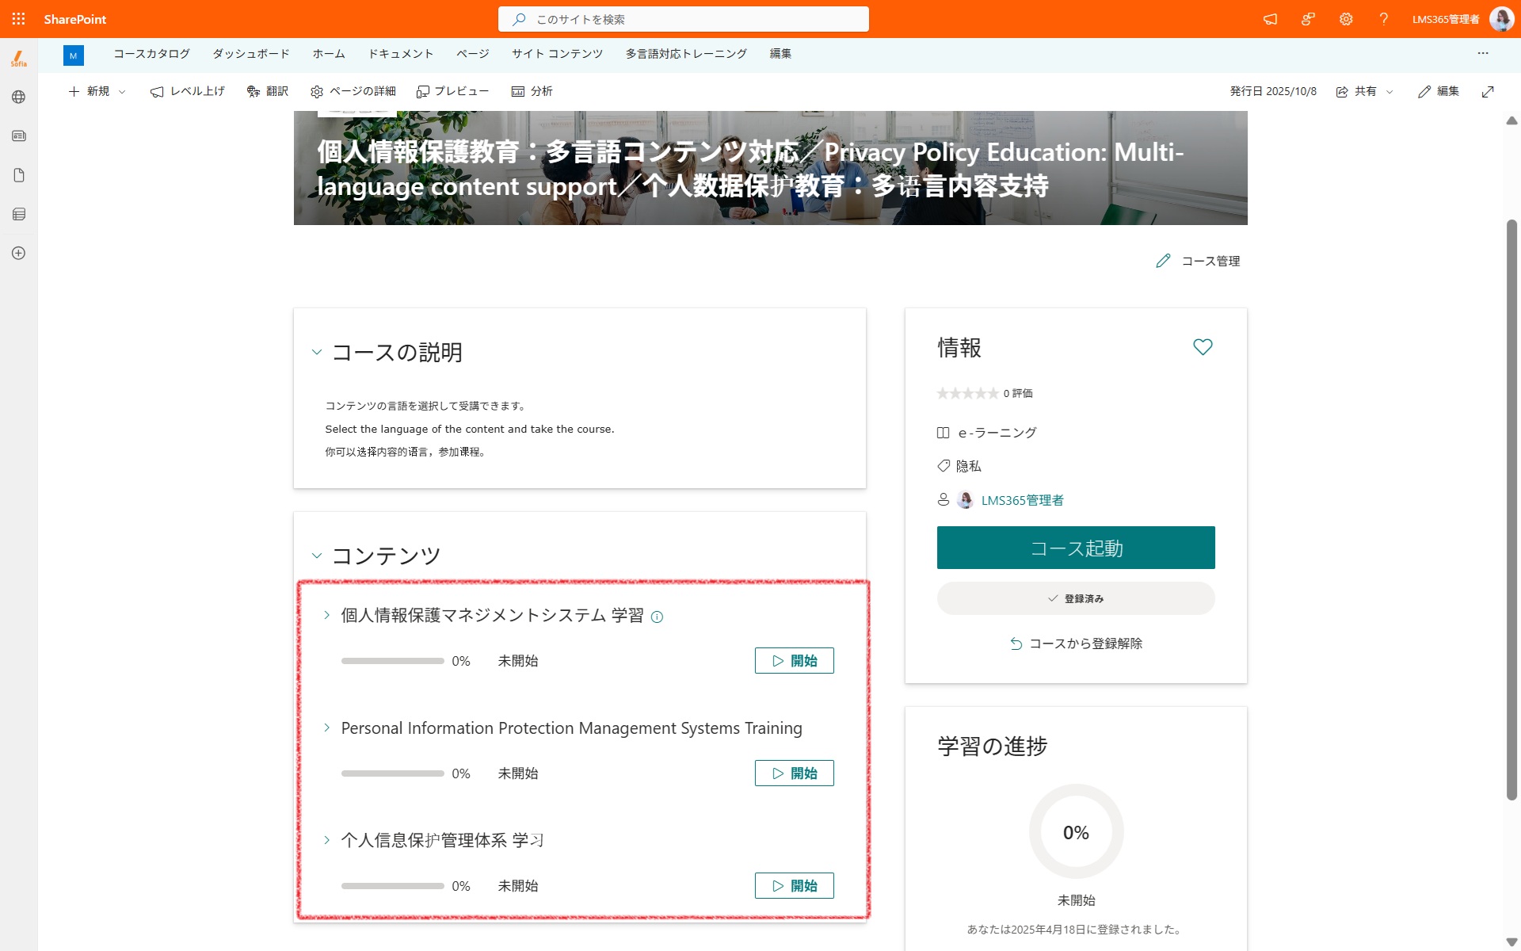The image size is (1521, 951).
Task: Click info icon next to 個人情報保護マネジメントシステム 学習
Action: click(x=657, y=617)
